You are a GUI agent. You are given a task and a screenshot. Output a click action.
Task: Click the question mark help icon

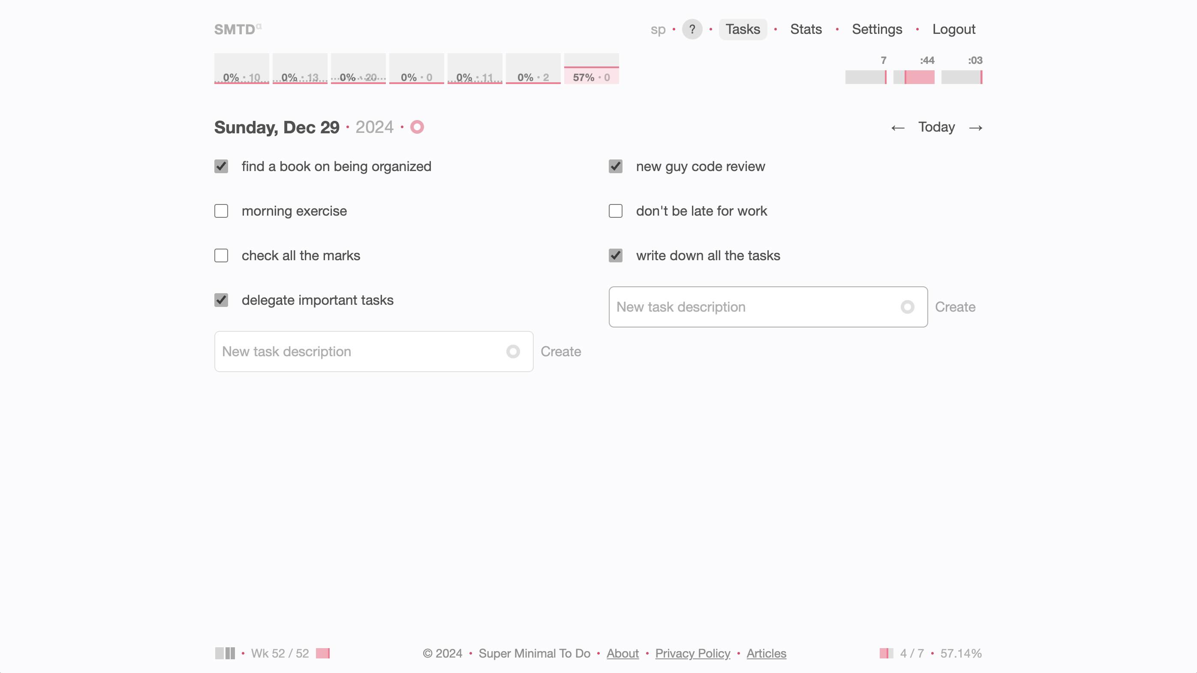click(692, 29)
